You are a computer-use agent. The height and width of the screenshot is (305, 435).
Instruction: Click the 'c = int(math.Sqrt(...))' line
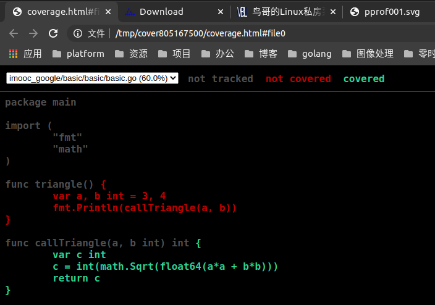[166, 267]
